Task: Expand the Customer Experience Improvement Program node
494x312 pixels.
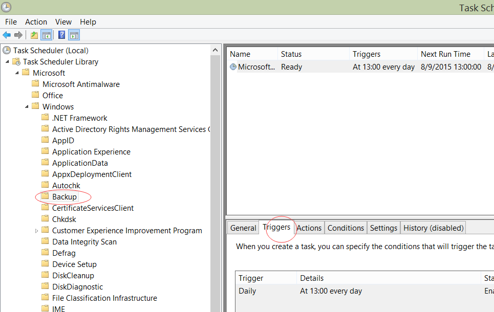Action: point(36,230)
